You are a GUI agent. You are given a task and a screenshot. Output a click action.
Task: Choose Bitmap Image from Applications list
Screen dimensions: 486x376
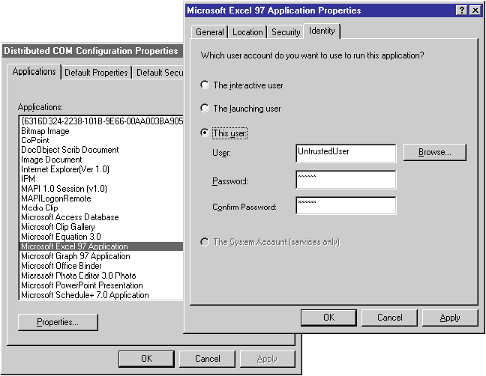coord(45,130)
